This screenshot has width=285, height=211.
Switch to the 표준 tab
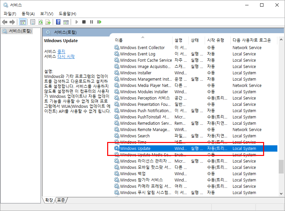click(61, 200)
